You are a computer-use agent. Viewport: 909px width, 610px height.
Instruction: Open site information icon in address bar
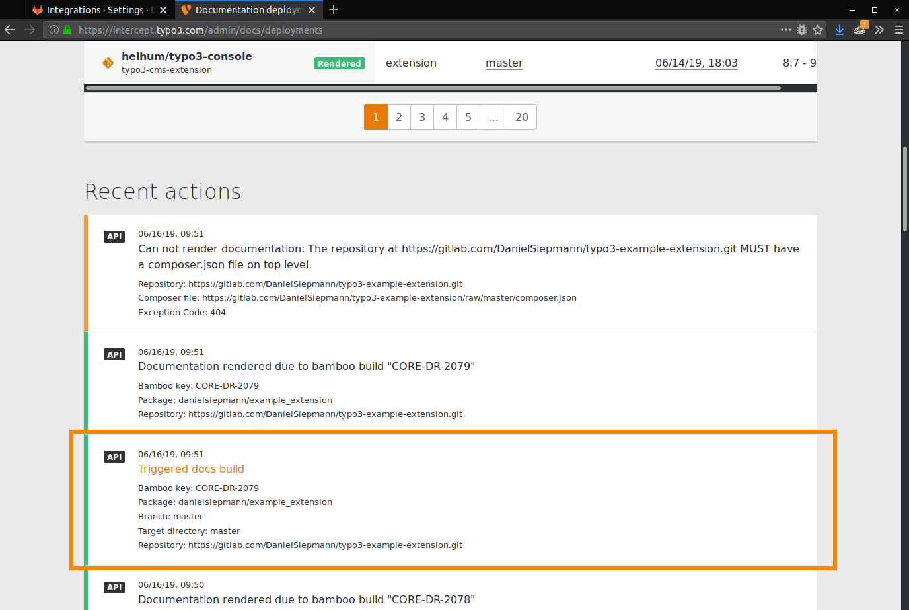point(54,30)
